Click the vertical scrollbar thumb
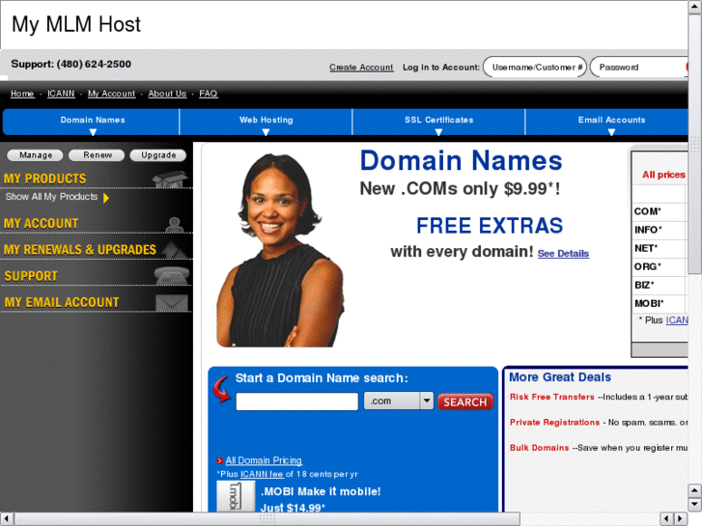This screenshot has height=526, width=702. pyautogui.click(x=695, y=143)
